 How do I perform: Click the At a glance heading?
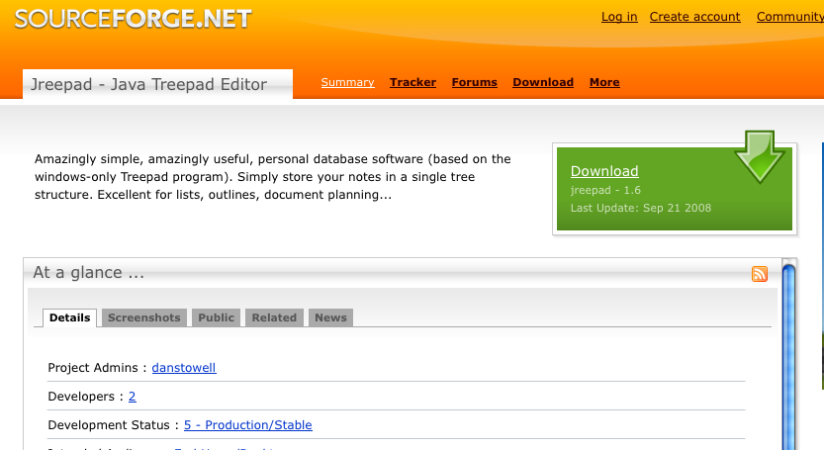coord(88,272)
